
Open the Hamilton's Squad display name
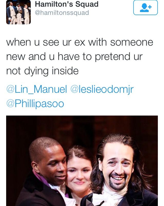click(67, 4)
